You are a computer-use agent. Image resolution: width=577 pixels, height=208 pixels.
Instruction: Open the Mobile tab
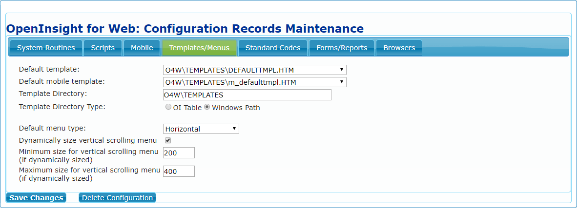[x=142, y=48]
